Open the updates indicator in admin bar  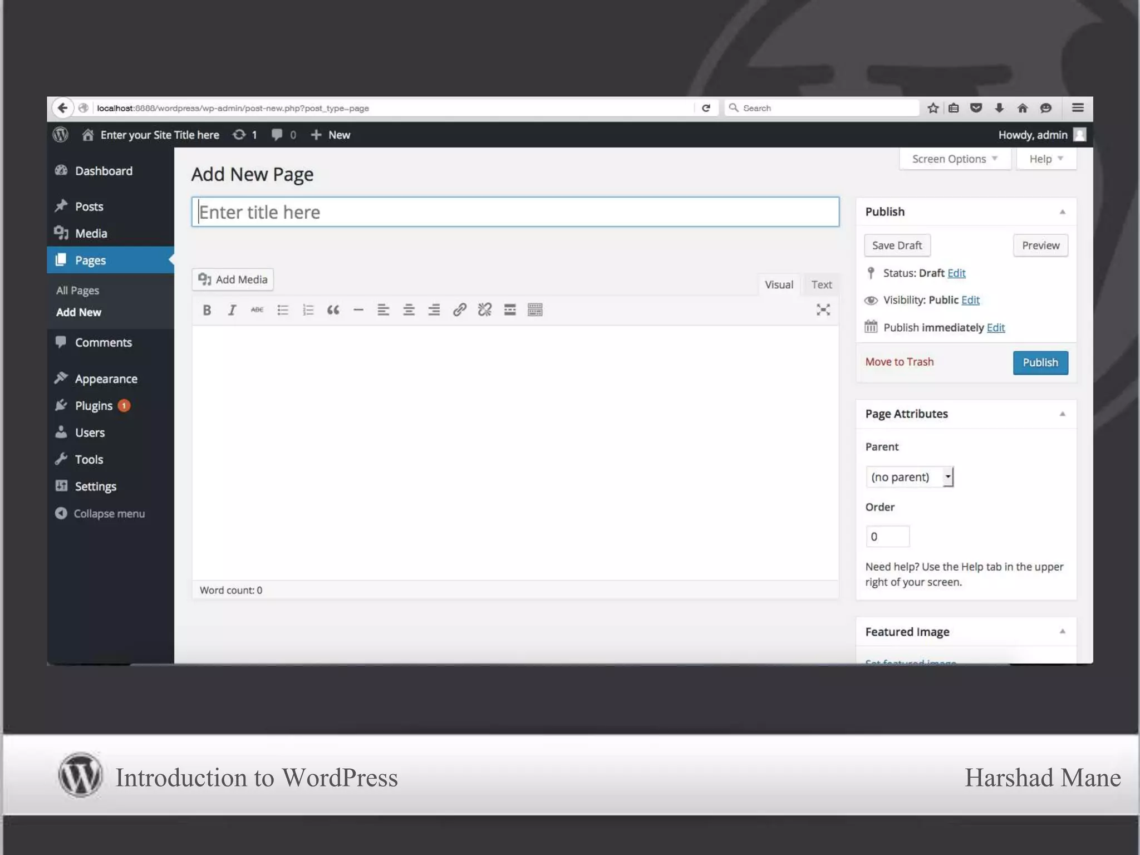click(x=245, y=135)
